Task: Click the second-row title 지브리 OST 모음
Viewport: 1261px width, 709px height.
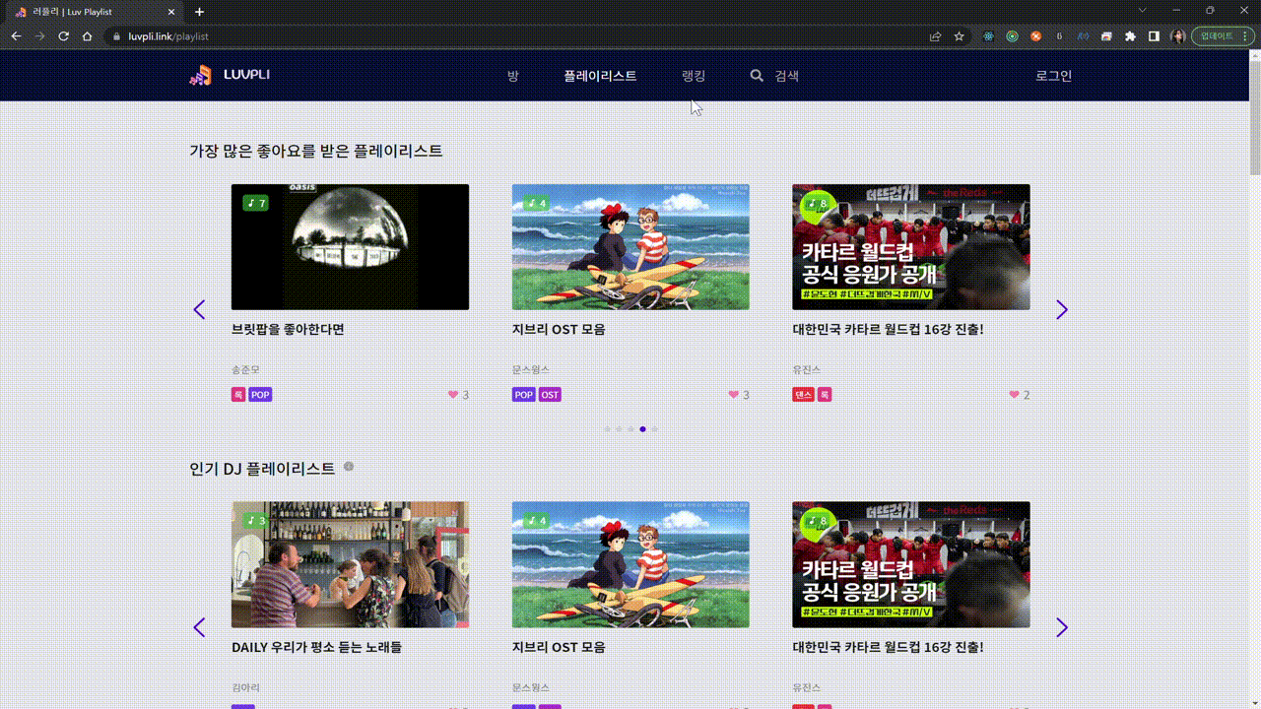Action: [559, 647]
